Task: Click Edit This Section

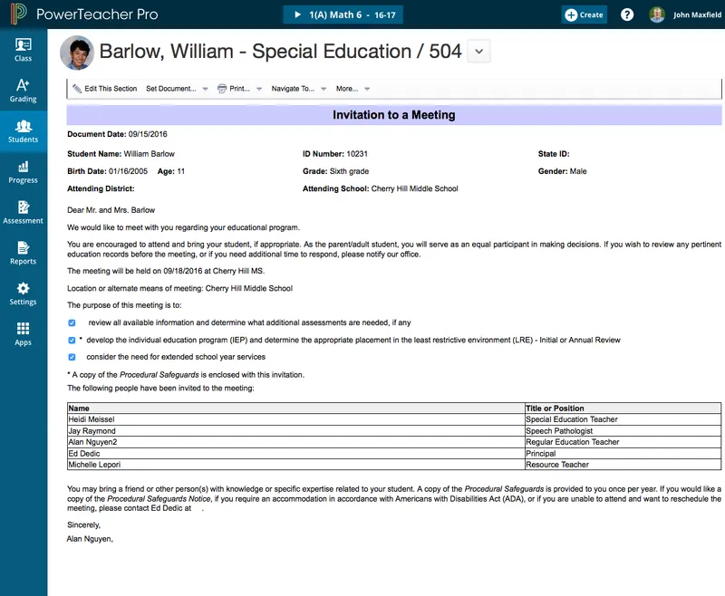Action: pyautogui.click(x=111, y=89)
